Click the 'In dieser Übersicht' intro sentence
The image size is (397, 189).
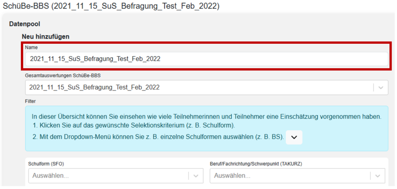pyautogui.click(x=206, y=116)
